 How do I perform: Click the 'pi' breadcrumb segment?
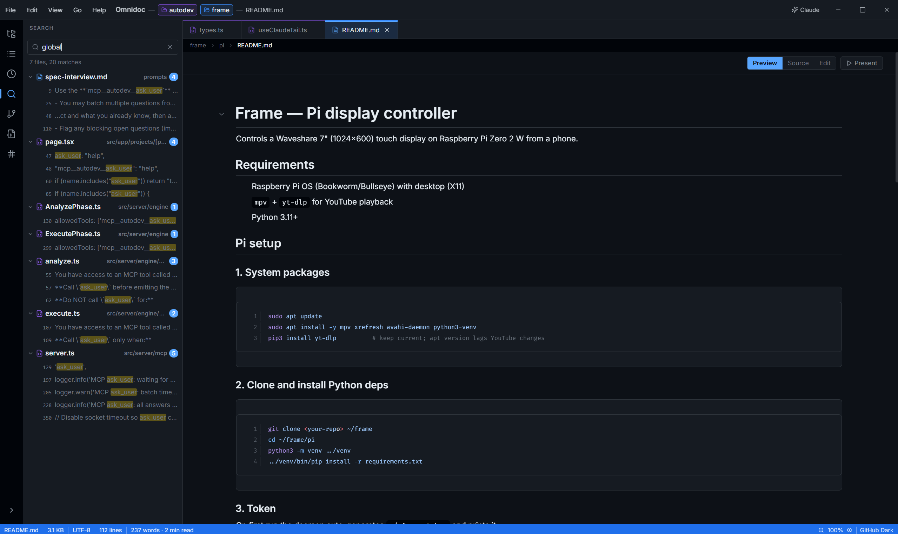click(x=222, y=45)
